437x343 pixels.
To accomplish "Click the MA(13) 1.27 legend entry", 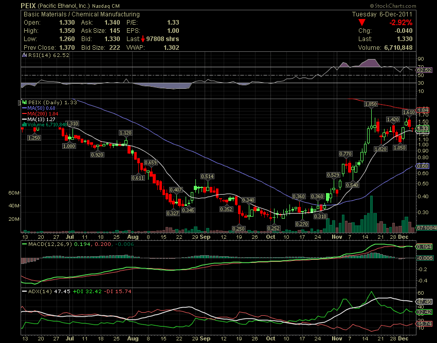I will (x=39, y=119).
